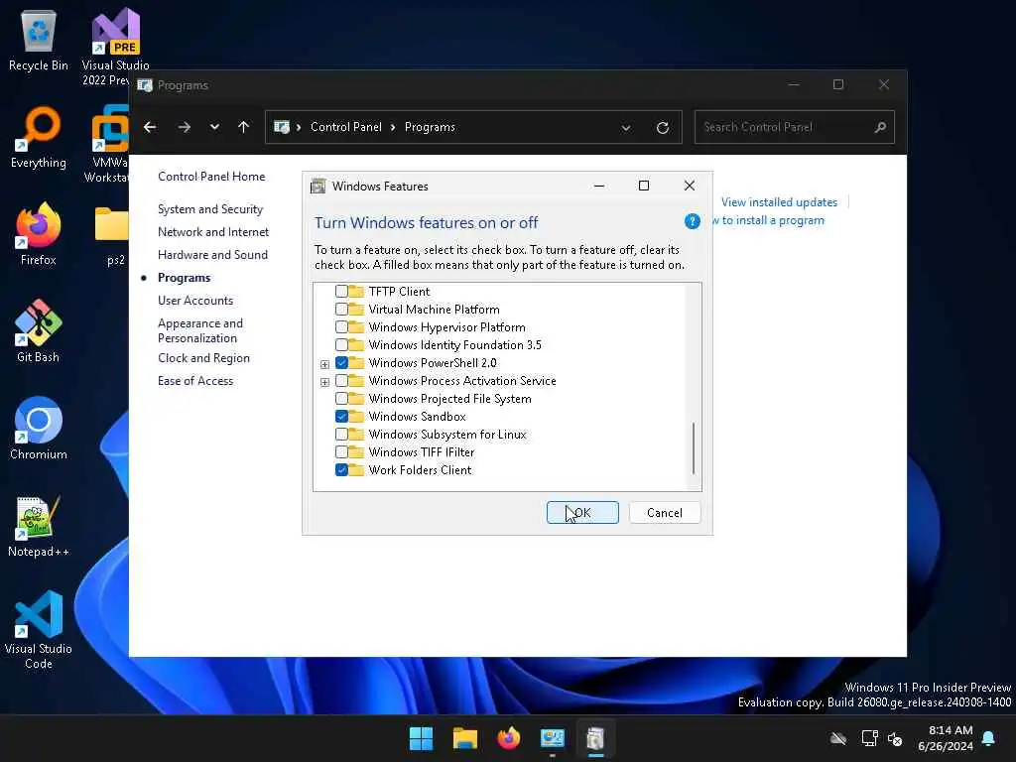Open help for Windows Features dialog

[x=692, y=221]
